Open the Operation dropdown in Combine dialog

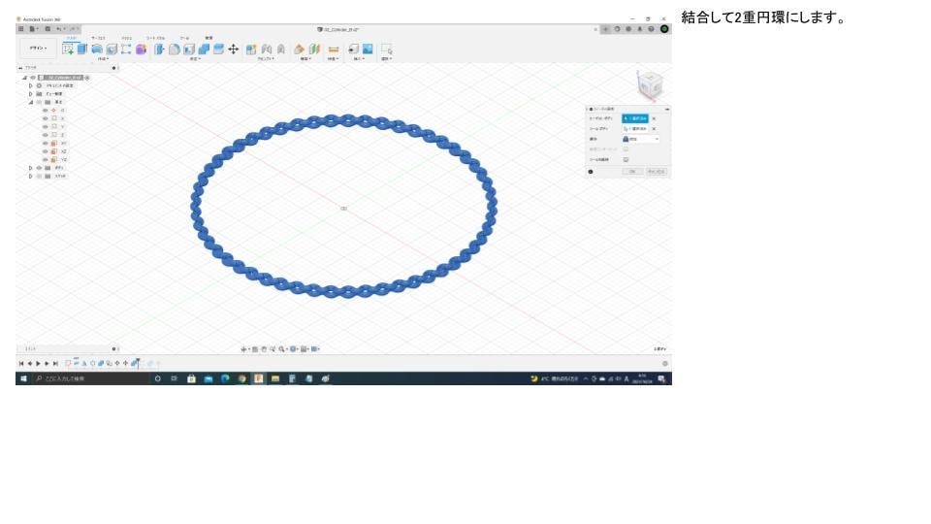[x=641, y=139]
